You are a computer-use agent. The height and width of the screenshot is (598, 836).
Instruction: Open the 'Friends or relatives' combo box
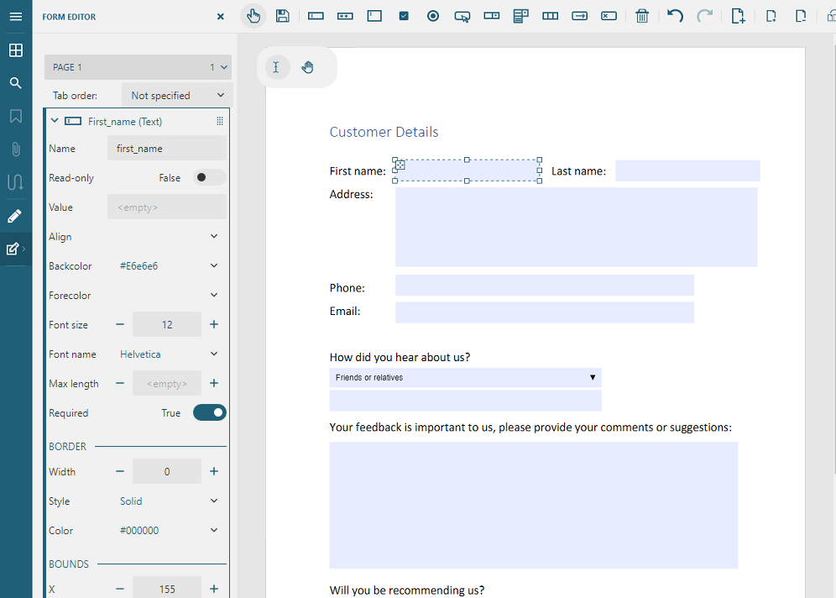coord(466,378)
